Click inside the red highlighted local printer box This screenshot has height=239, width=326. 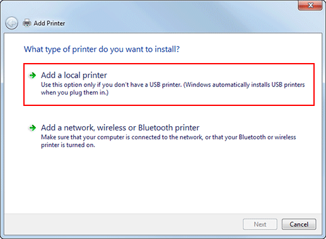169,85
